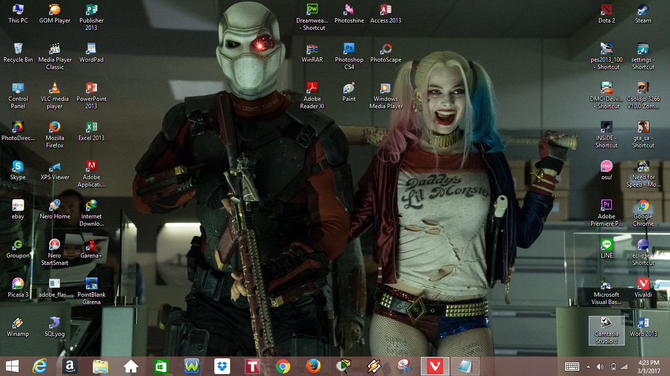The width and height of the screenshot is (670, 376).
Task: Select INSIDE - Shortcut icon
Action: (x=607, y=135)
